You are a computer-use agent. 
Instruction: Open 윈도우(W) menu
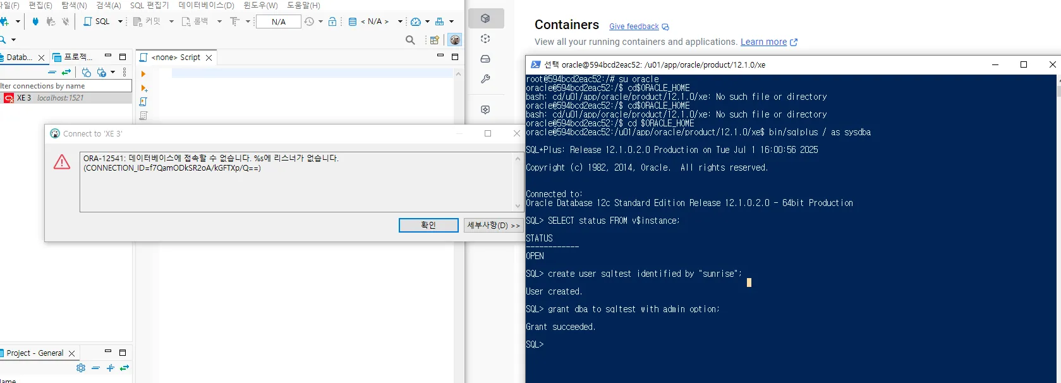[260, 5]
